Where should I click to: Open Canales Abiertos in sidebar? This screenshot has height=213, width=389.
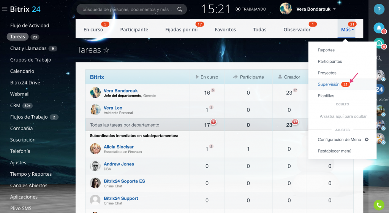click(x=28, y=186)
